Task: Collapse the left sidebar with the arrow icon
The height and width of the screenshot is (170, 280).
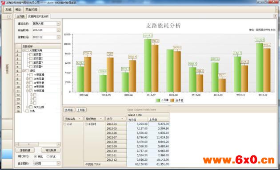Action: tap(9, 17)
